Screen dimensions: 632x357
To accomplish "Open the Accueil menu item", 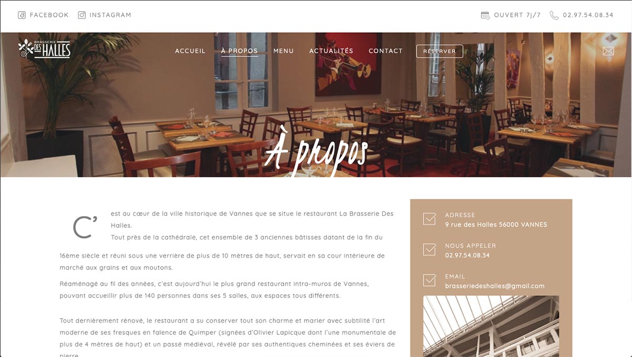I will click(190, 51).
